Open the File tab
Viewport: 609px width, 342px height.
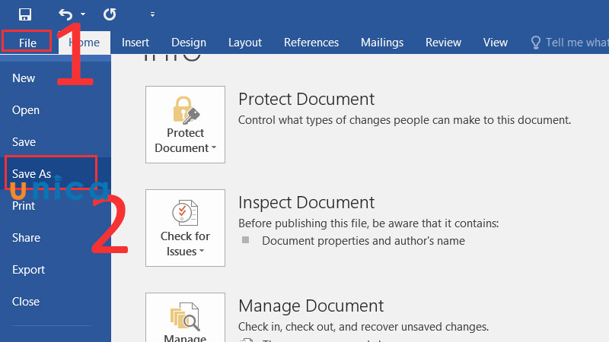[27, 43]
